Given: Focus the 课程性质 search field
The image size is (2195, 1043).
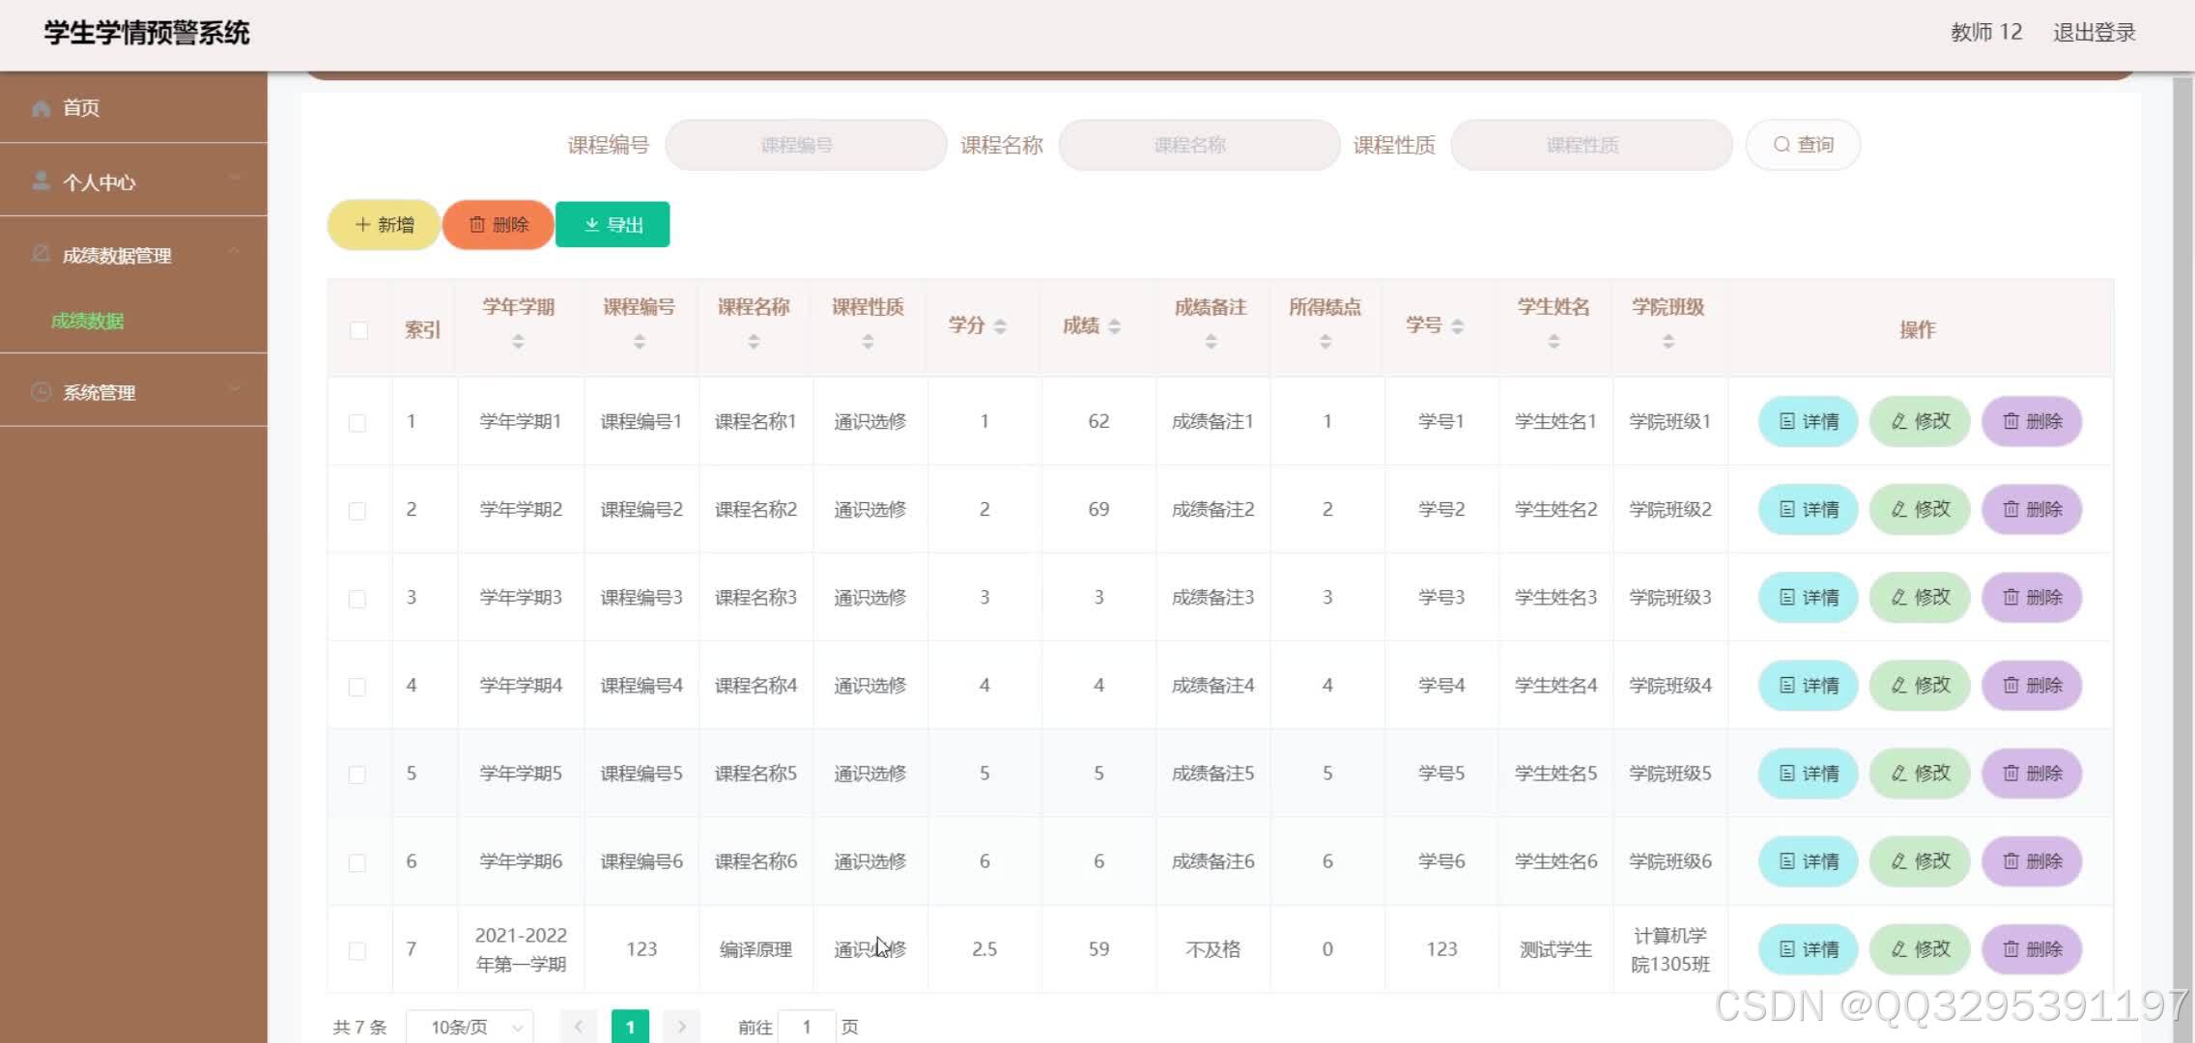Looking at the screenshot, I should (x=1591, y=145).
